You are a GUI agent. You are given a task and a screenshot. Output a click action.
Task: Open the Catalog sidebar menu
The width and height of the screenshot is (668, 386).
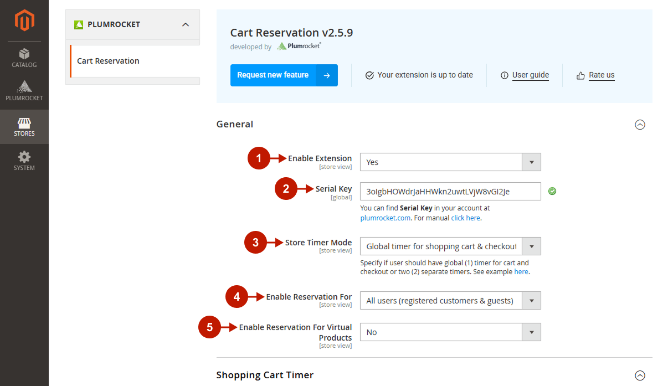click(24, 58)
